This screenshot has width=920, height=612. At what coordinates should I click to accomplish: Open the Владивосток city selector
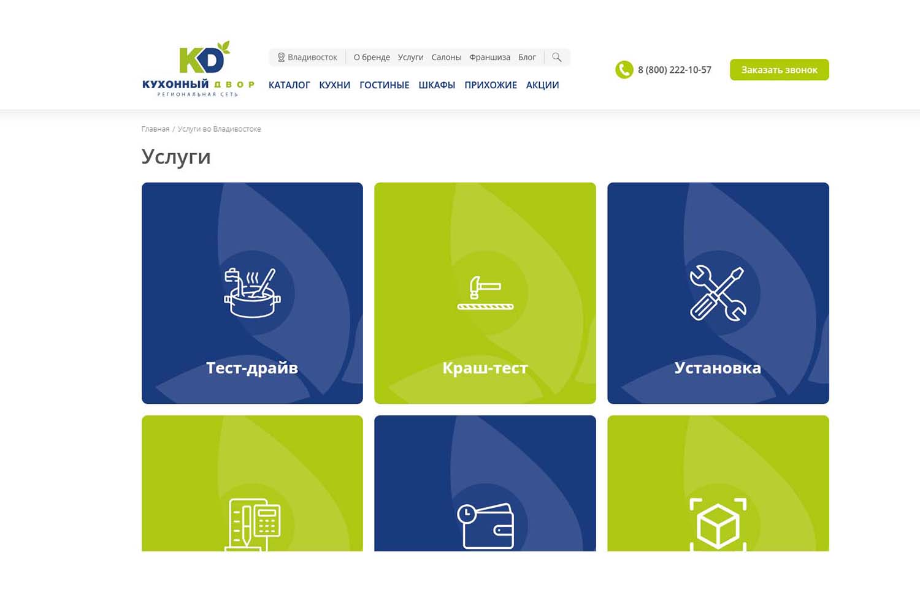click(307, 57)
